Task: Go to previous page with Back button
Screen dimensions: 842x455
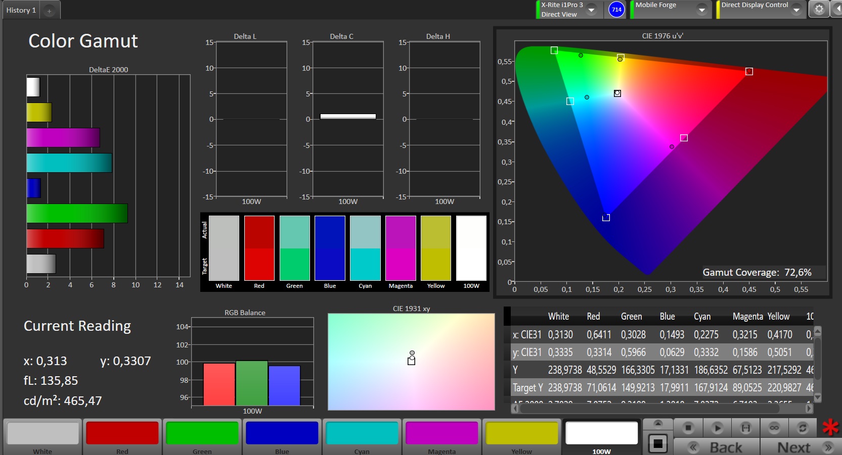Action: pos(717,447)
